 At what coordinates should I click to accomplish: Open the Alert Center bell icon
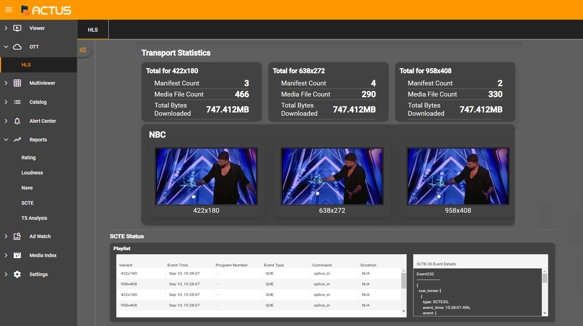(x=17, y=121)
